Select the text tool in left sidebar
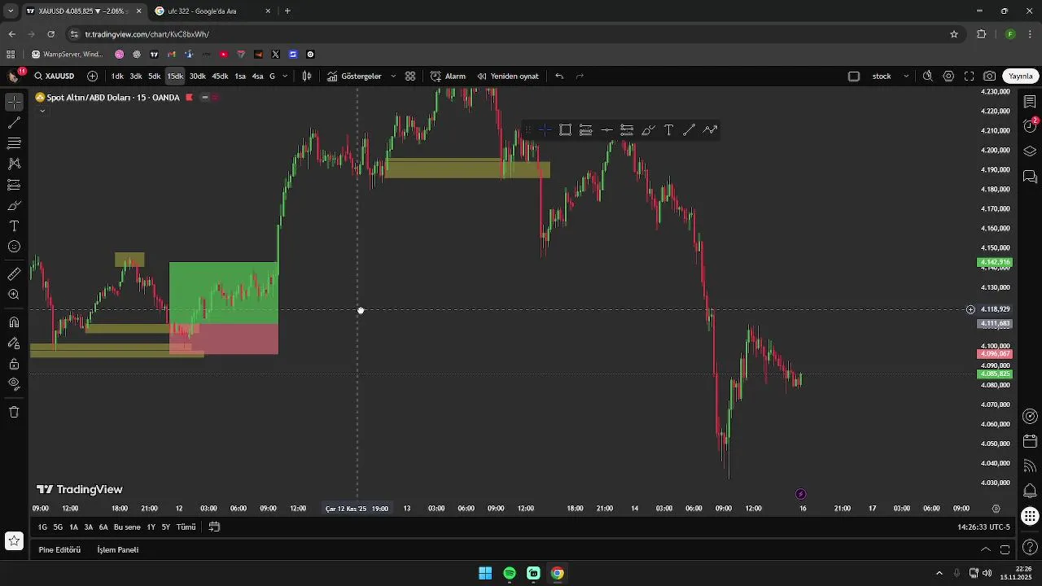This screenshot has width=1042, height=586. pyautogui.click(x=14, y=225)
